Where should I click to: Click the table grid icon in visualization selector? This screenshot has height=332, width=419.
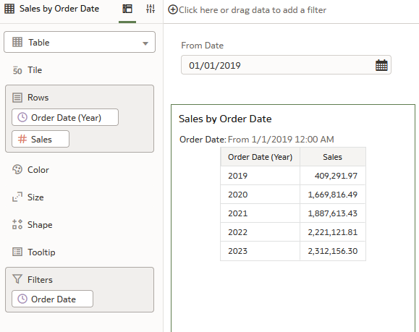17,42
